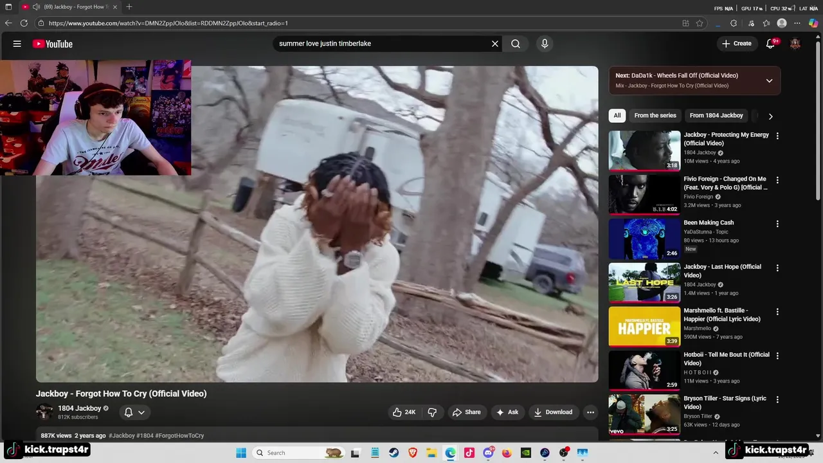The width and height of the screenshot is (823, 463).
Task: Open Firefox from the taskbar
Action: pos(507,453)
